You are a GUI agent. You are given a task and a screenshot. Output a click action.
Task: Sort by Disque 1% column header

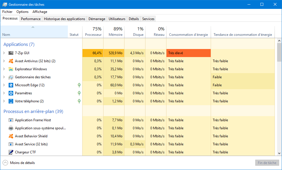(135, 32)
